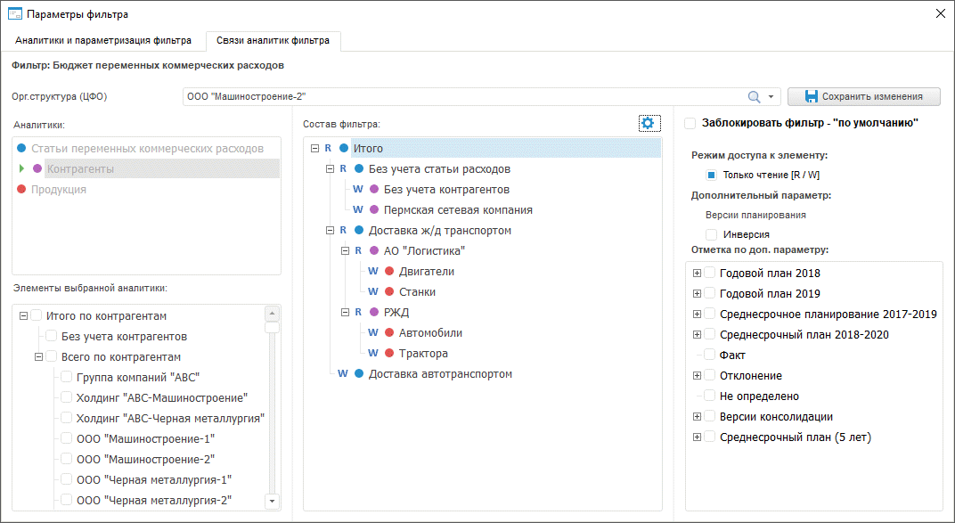
Task: Check the ООО "Машиностроение-1" element checkbox
Action: tap(67, 439)
